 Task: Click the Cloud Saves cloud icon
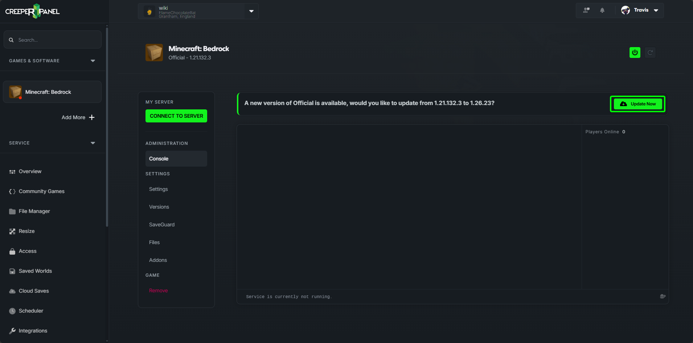point(12,291)
